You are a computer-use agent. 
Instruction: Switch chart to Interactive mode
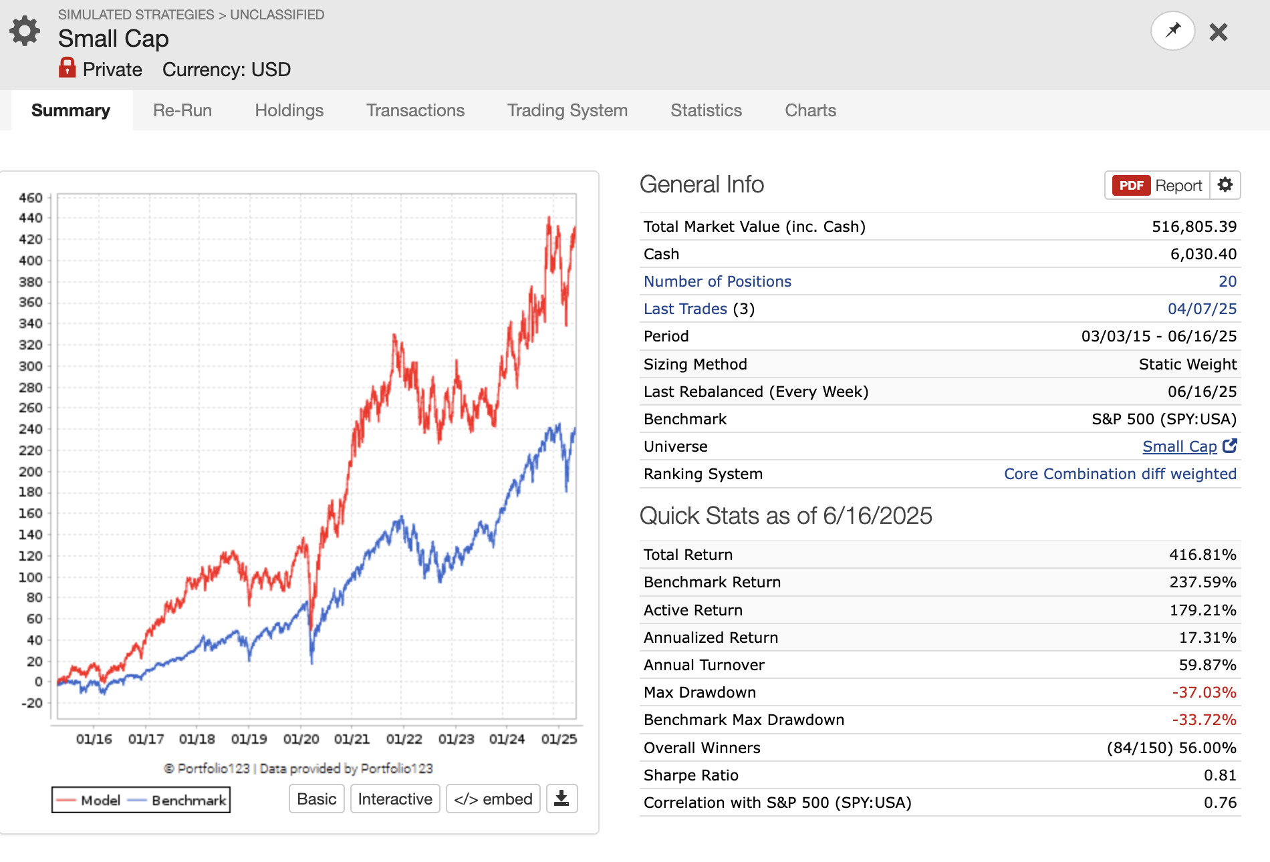coord(395,799)
